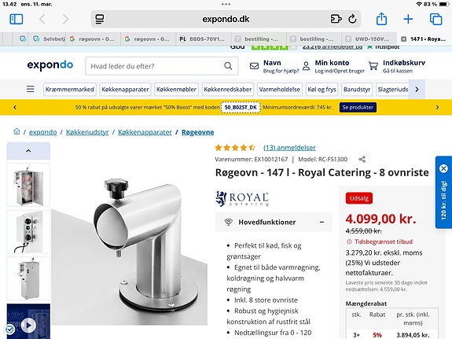Open a new tab with plus icon
This screenshot has width=452, height=339.
pos(408,20)
